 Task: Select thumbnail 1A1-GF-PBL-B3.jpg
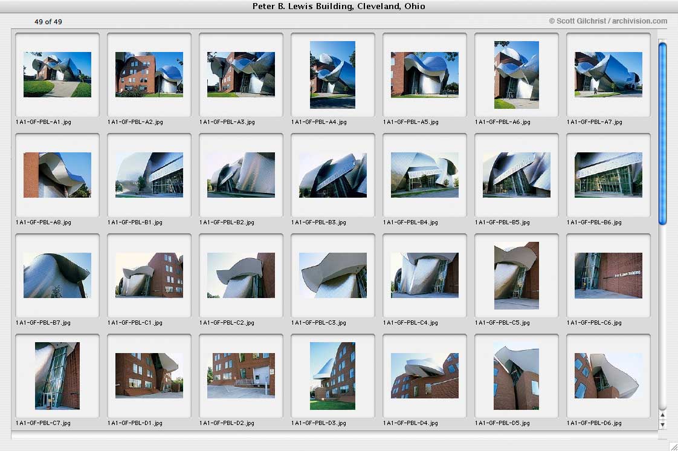point(332,175)
